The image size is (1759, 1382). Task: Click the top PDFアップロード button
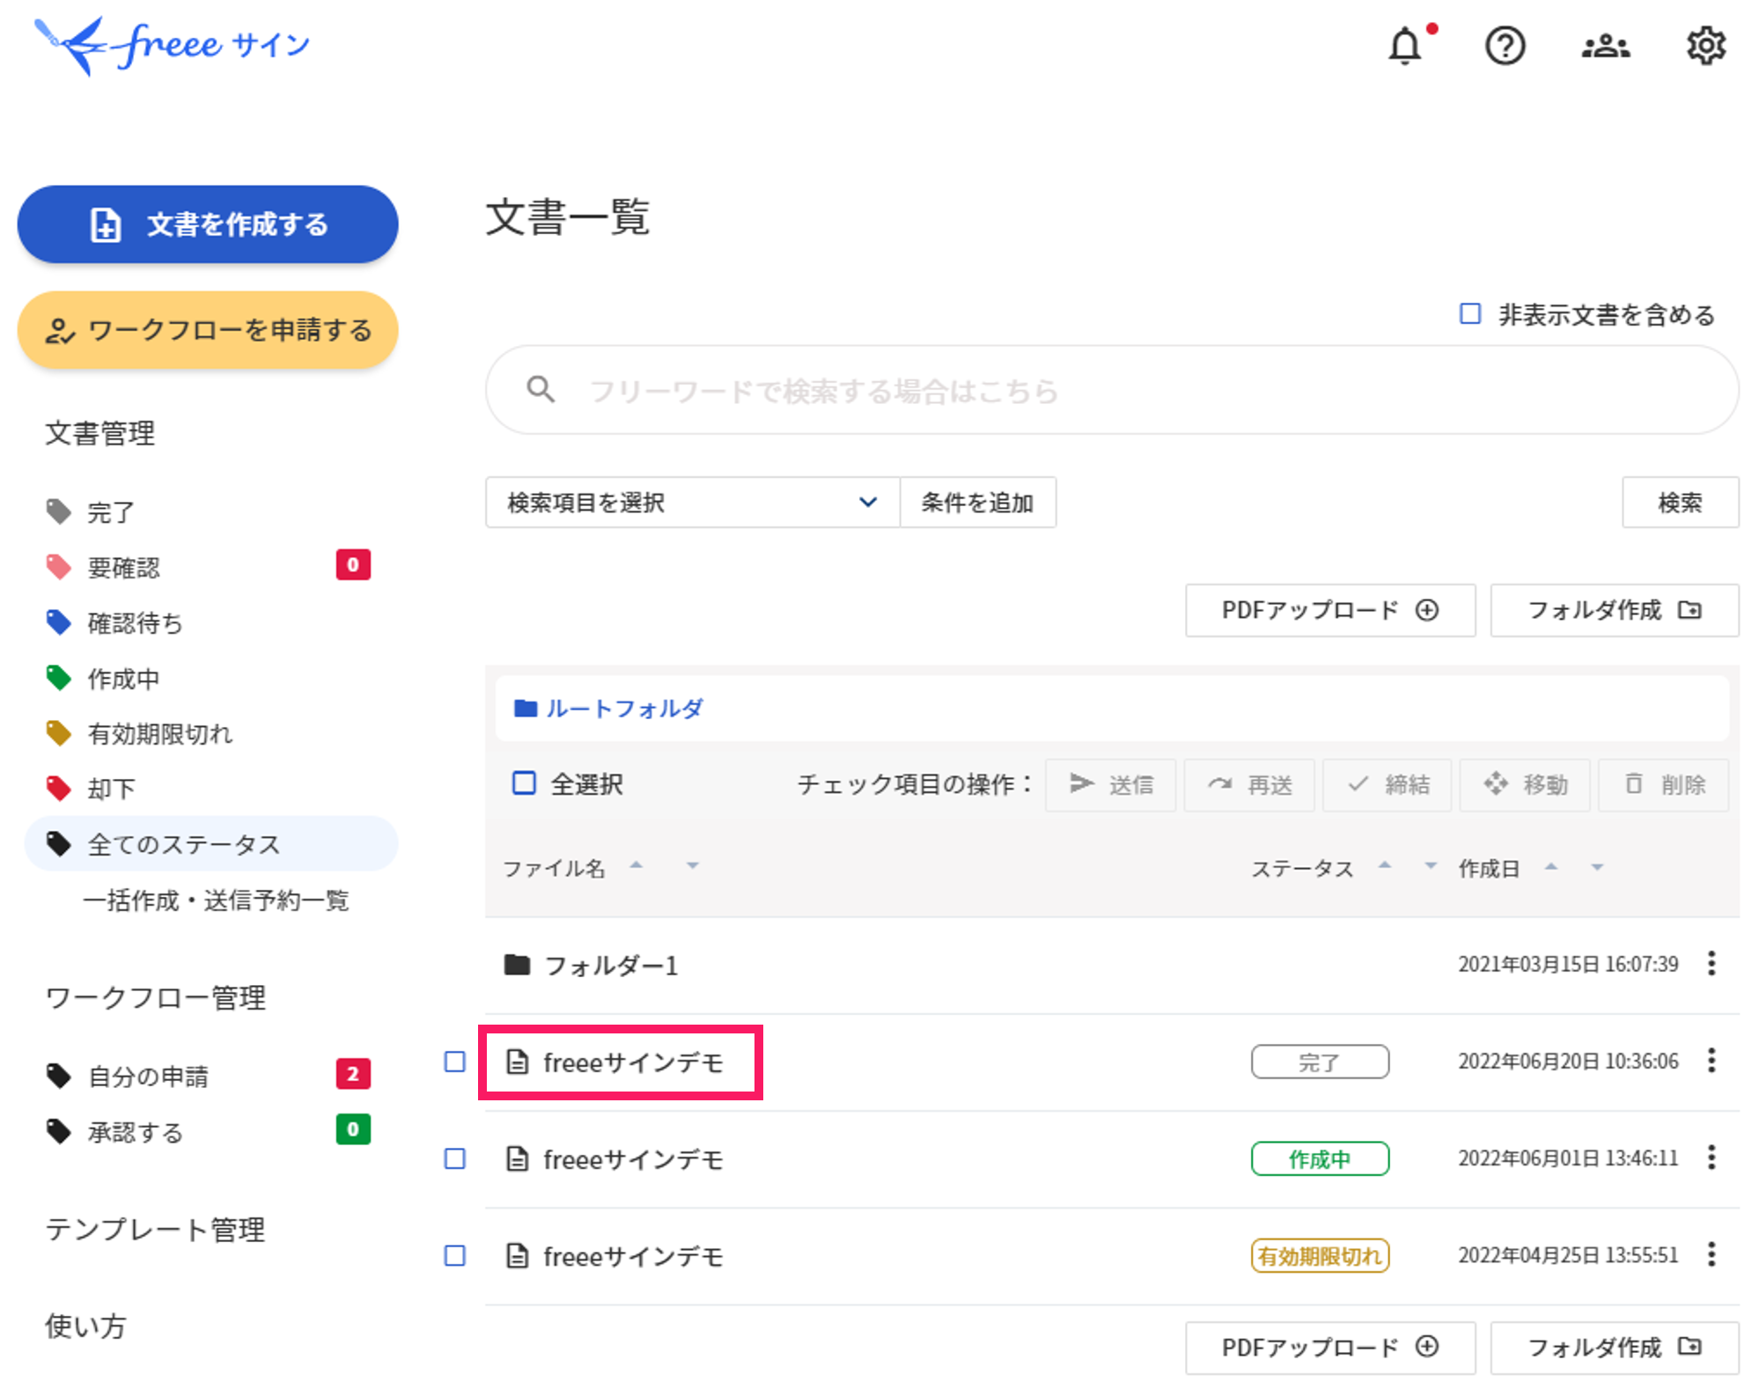pyautogui.click(x=1329, y=610)
